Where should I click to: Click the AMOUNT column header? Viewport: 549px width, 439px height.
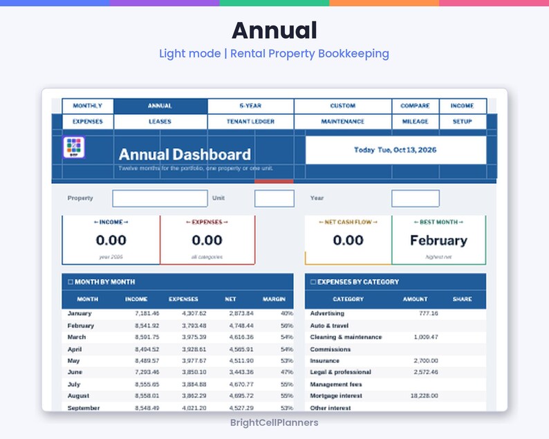pos(416,299)
